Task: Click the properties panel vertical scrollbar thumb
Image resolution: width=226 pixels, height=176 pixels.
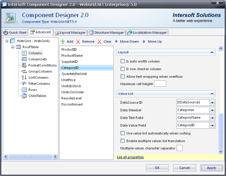Action: [x=221, y=131]
